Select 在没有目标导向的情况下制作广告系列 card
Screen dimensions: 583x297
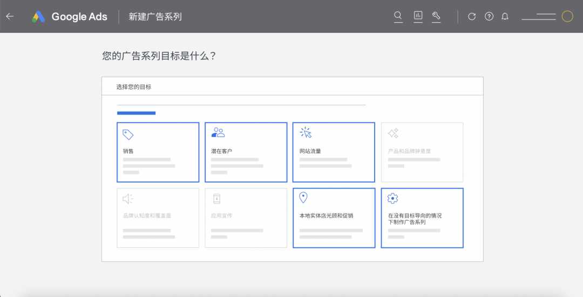pyautogui.click(x=422, y=218)
